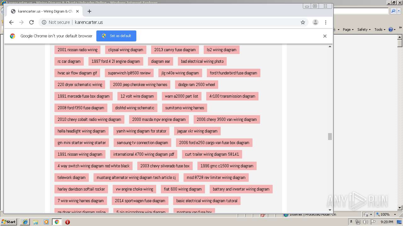Open telework diagram link
Viewport: 403px width, 226px height.
coord(71,177)
